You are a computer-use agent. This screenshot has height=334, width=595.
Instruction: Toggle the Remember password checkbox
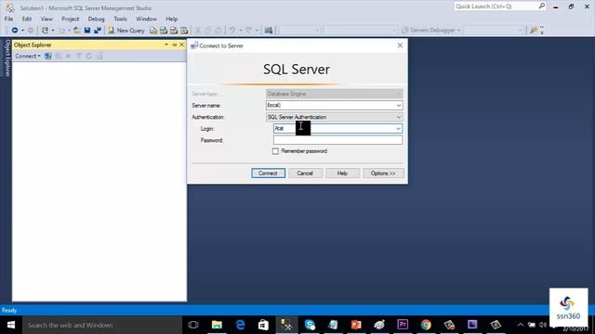coord(275,151)
